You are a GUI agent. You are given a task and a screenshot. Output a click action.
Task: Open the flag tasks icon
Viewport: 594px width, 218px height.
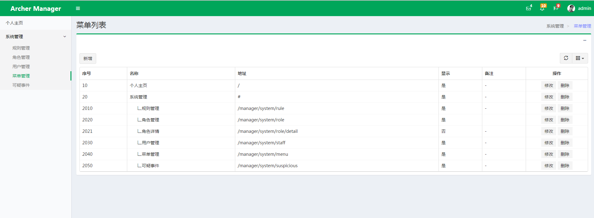556,8
